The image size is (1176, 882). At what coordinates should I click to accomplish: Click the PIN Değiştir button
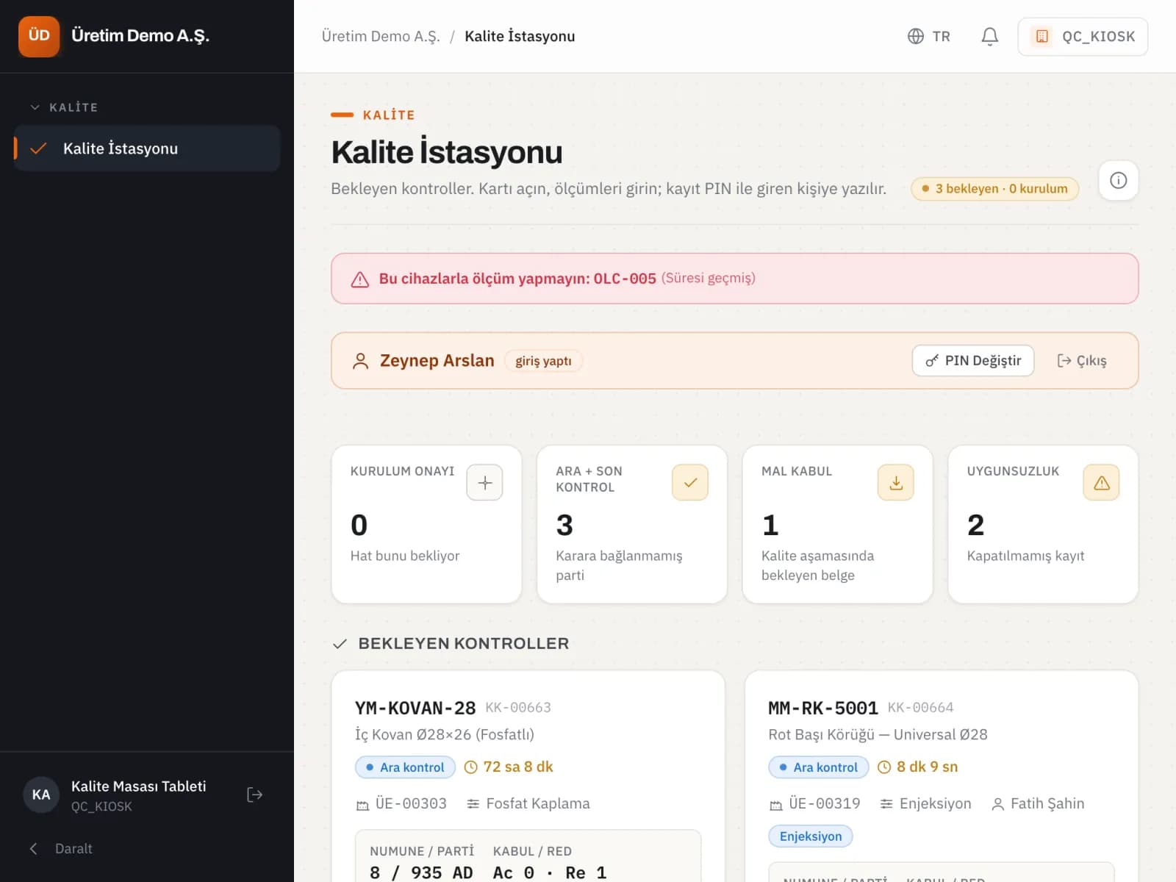point(973,361)
